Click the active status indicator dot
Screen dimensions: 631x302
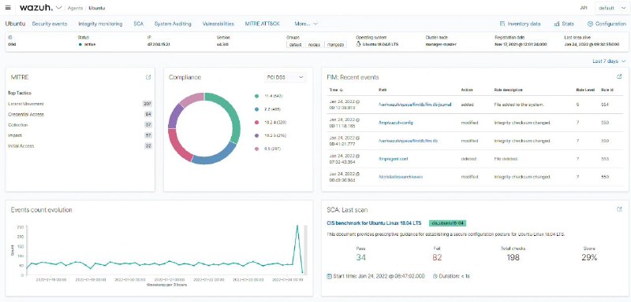[80, 45]
